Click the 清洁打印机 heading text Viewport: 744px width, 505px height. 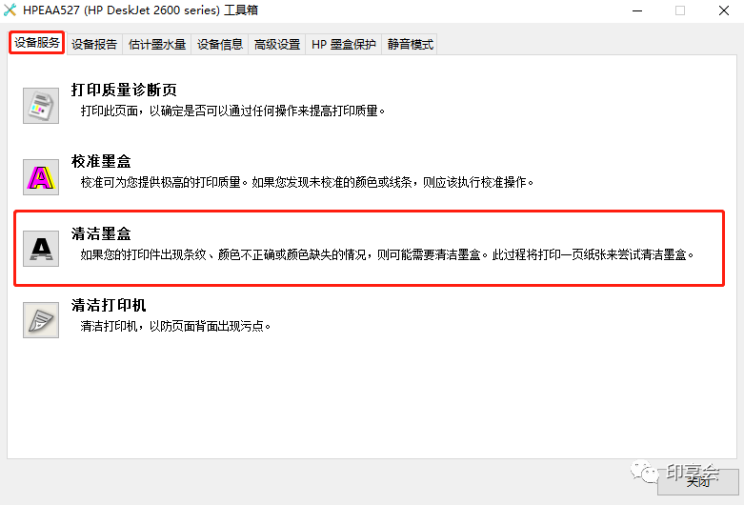pyautogui.click(x=109, y=305)
